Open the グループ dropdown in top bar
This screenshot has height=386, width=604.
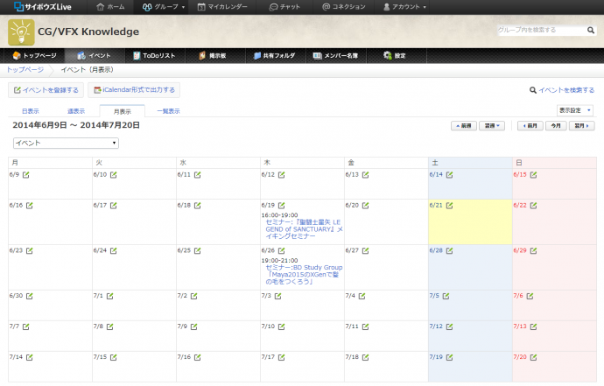(x=164, y=6)
